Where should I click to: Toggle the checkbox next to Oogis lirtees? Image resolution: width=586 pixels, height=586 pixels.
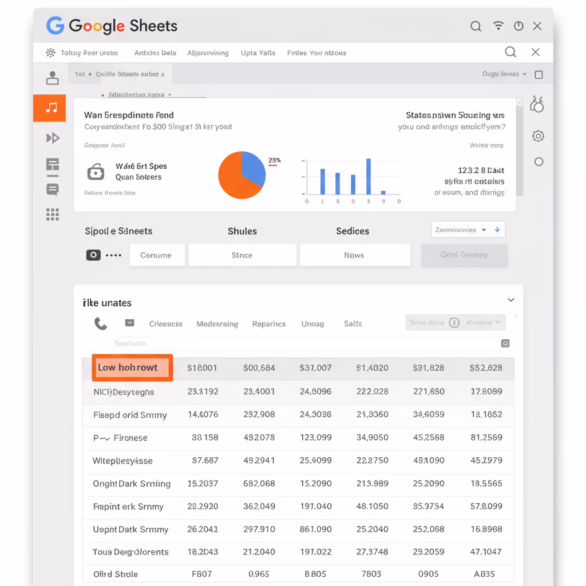coord(539,75)
